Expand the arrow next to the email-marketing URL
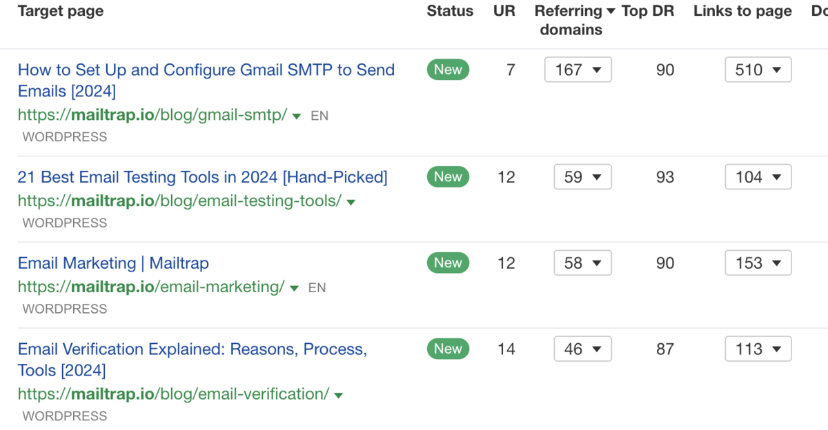The width and height of the screenshot is (828, 430). (295, 288)
